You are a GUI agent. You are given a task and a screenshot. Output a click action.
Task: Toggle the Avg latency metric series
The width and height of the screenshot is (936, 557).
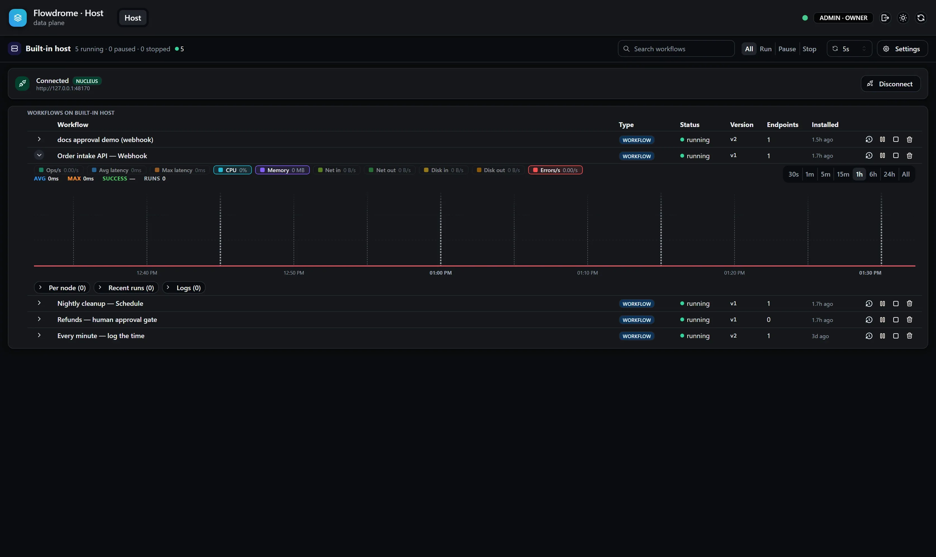click(x=116, y=170)
